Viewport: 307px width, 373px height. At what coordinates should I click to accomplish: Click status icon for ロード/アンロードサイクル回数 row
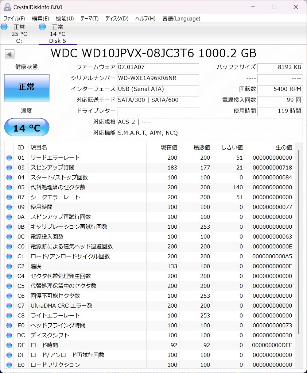tap(9, 256)
